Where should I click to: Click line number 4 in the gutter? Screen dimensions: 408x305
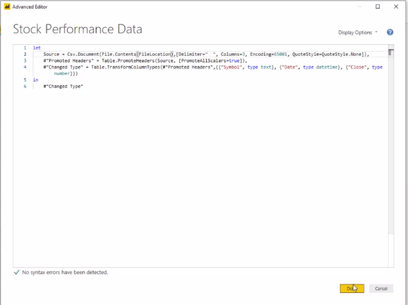click(x=25, y=67)
